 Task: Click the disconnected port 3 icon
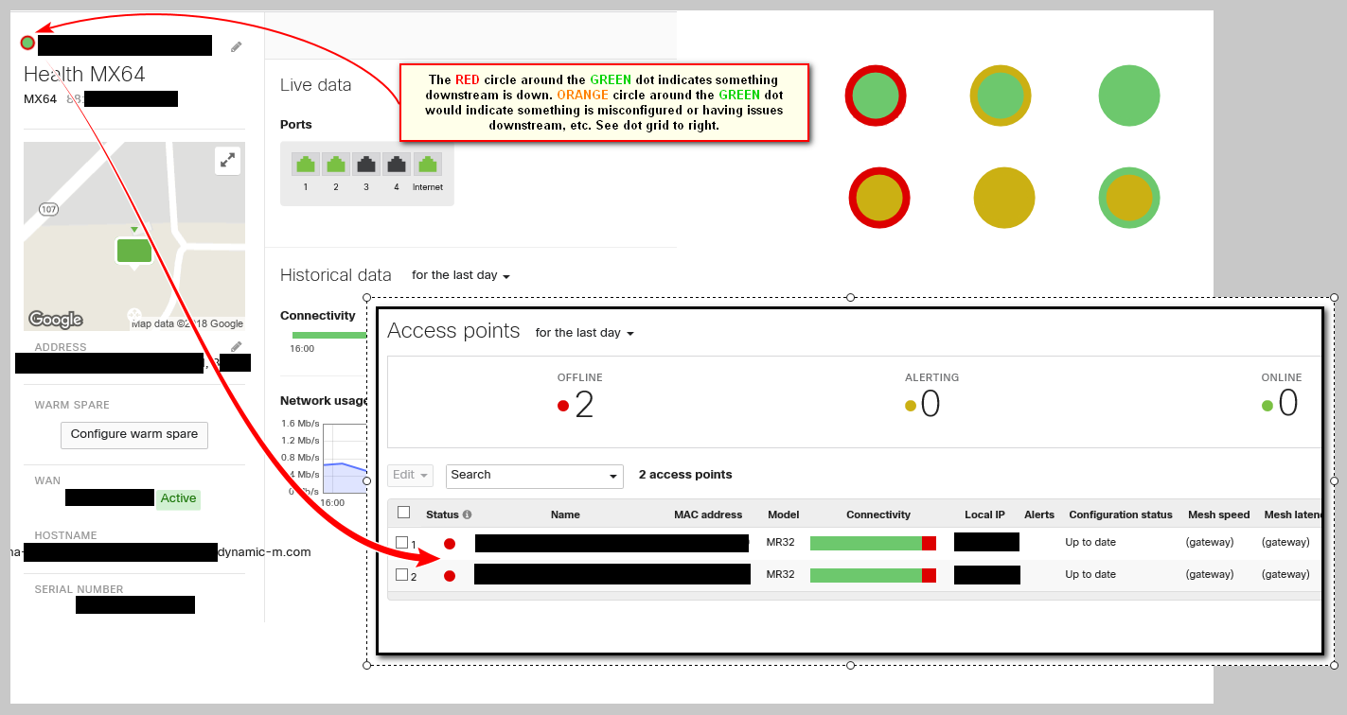(x=366, y=164)
